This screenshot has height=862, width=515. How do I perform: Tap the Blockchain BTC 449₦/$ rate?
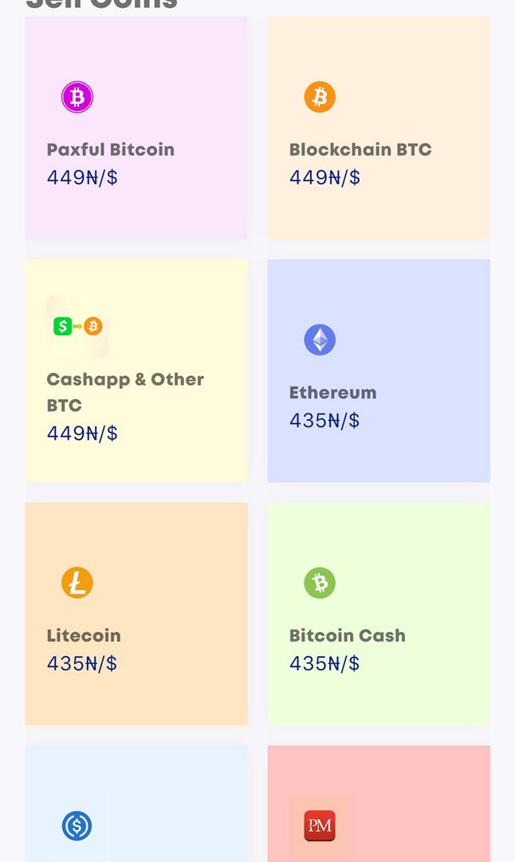click(325, 177)
